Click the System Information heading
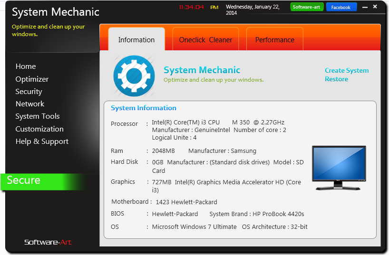The image size is (389, 255). (144, 108)
